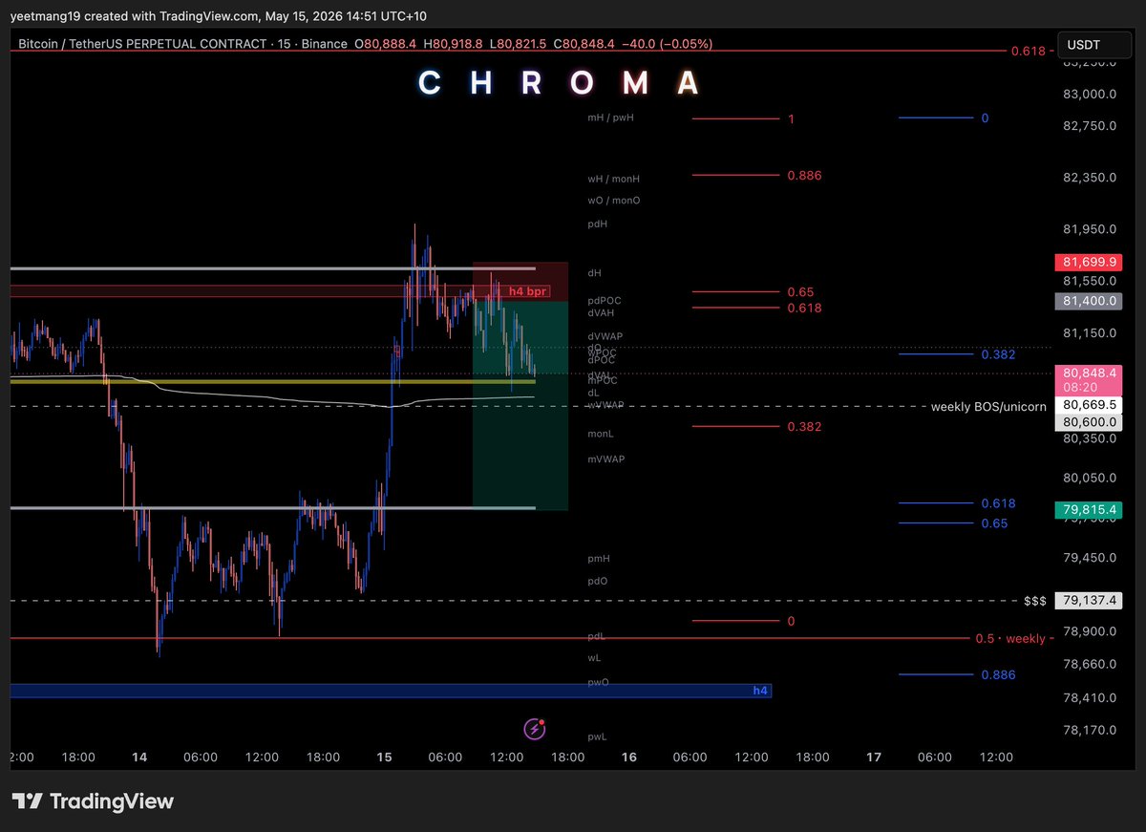Select the blue 0.618 fib label

998,503
